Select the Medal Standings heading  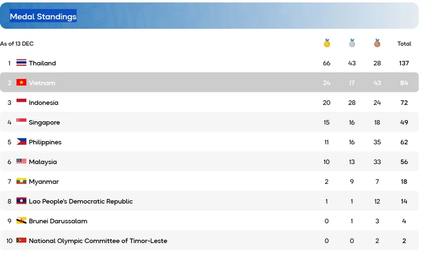(x=43, y=17)
